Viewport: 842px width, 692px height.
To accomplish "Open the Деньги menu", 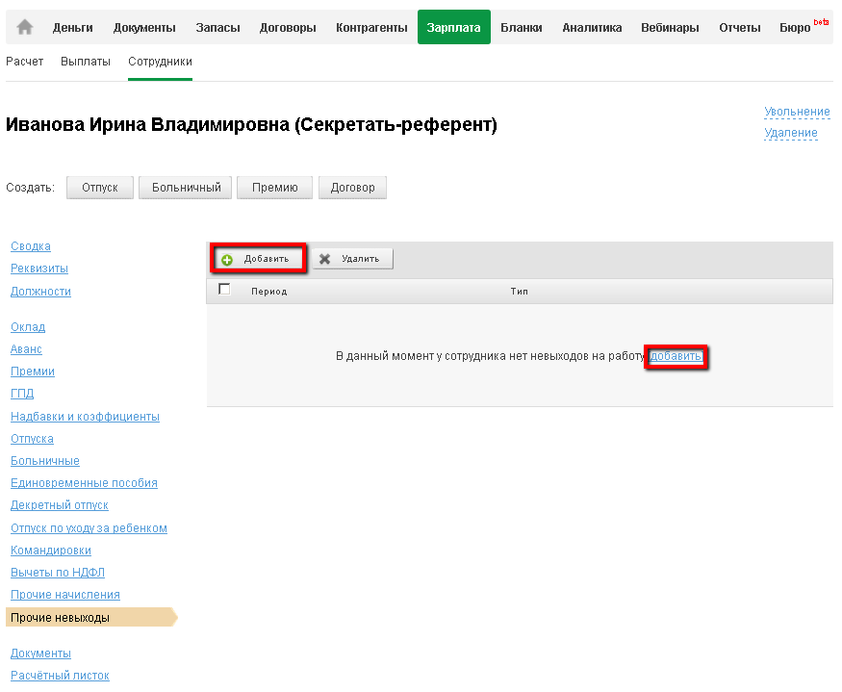I will (x=72, y=27).
